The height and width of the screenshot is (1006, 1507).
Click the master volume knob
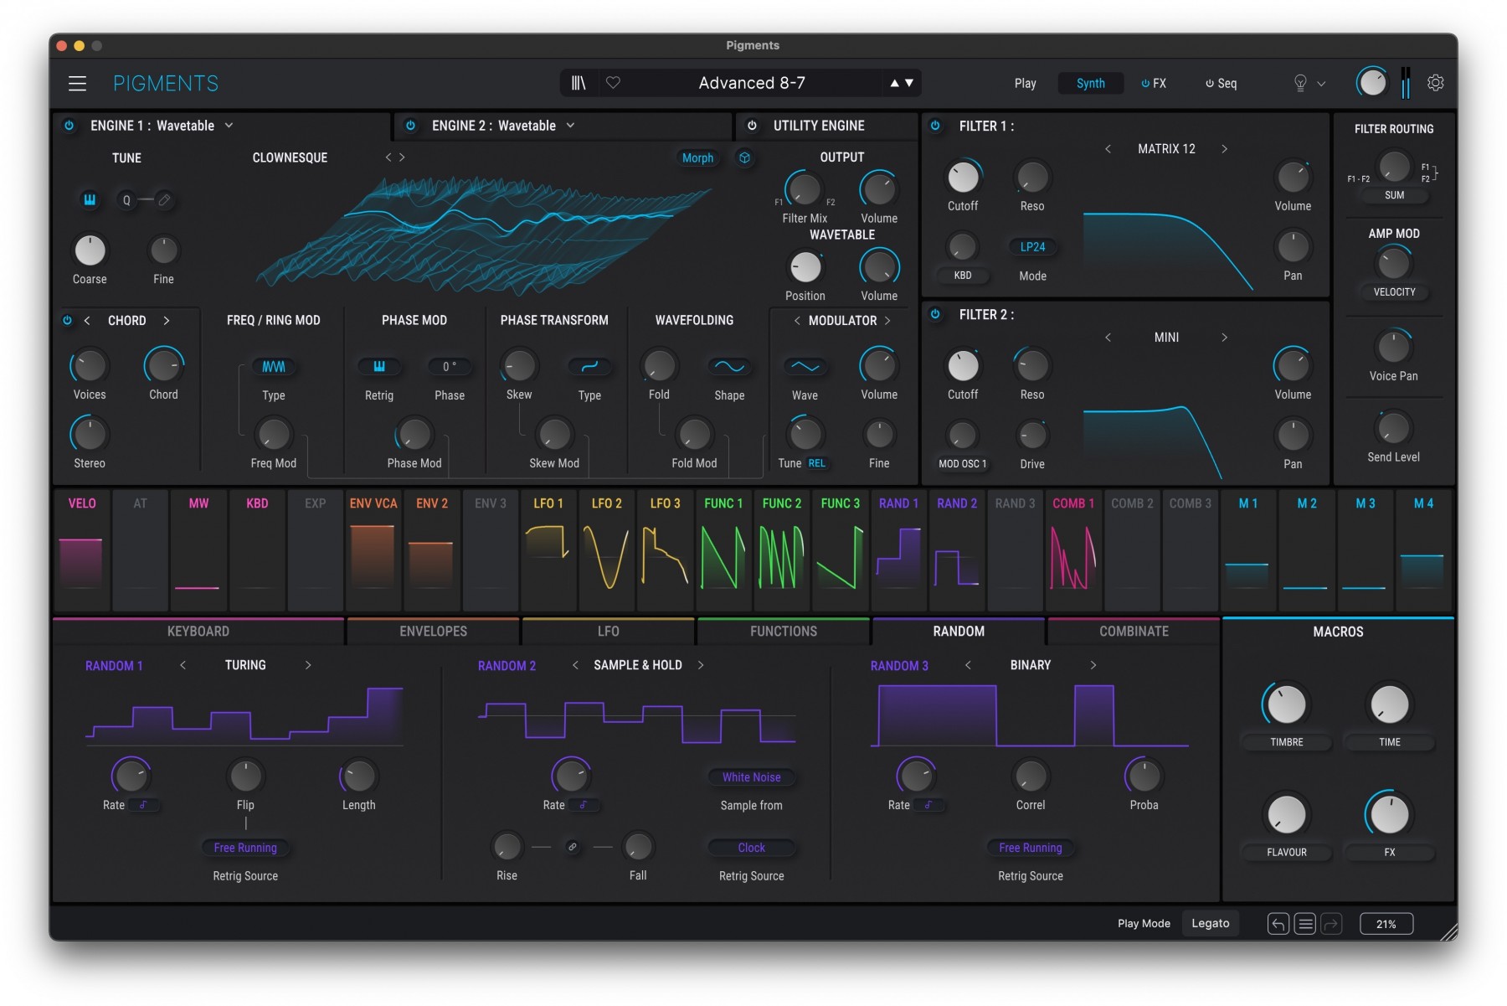coord(1371,83)
